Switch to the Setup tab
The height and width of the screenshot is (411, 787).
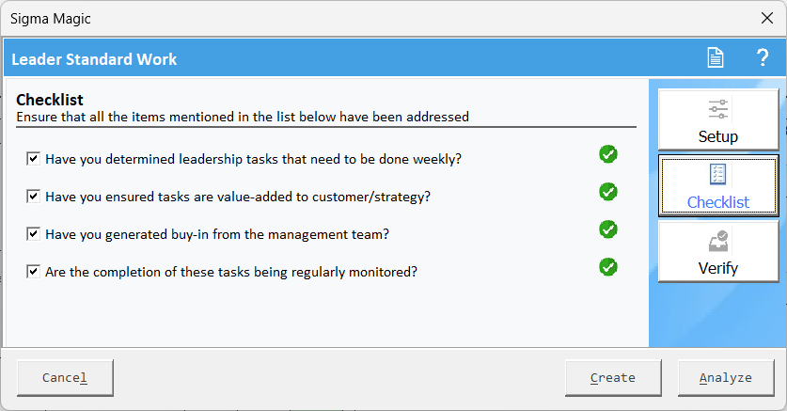tap(718, 120)
